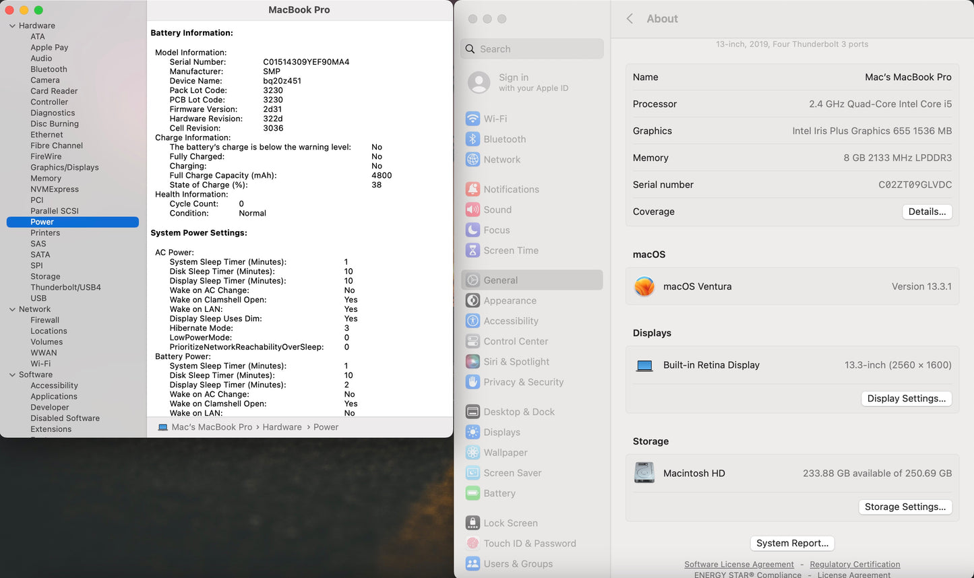Click the System Report button
Viewport: 974px width, 578px height.
coord(792,543)
